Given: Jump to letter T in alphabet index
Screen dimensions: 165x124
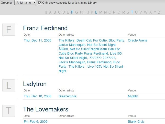Looking at the screenshot, I should 132,12.
